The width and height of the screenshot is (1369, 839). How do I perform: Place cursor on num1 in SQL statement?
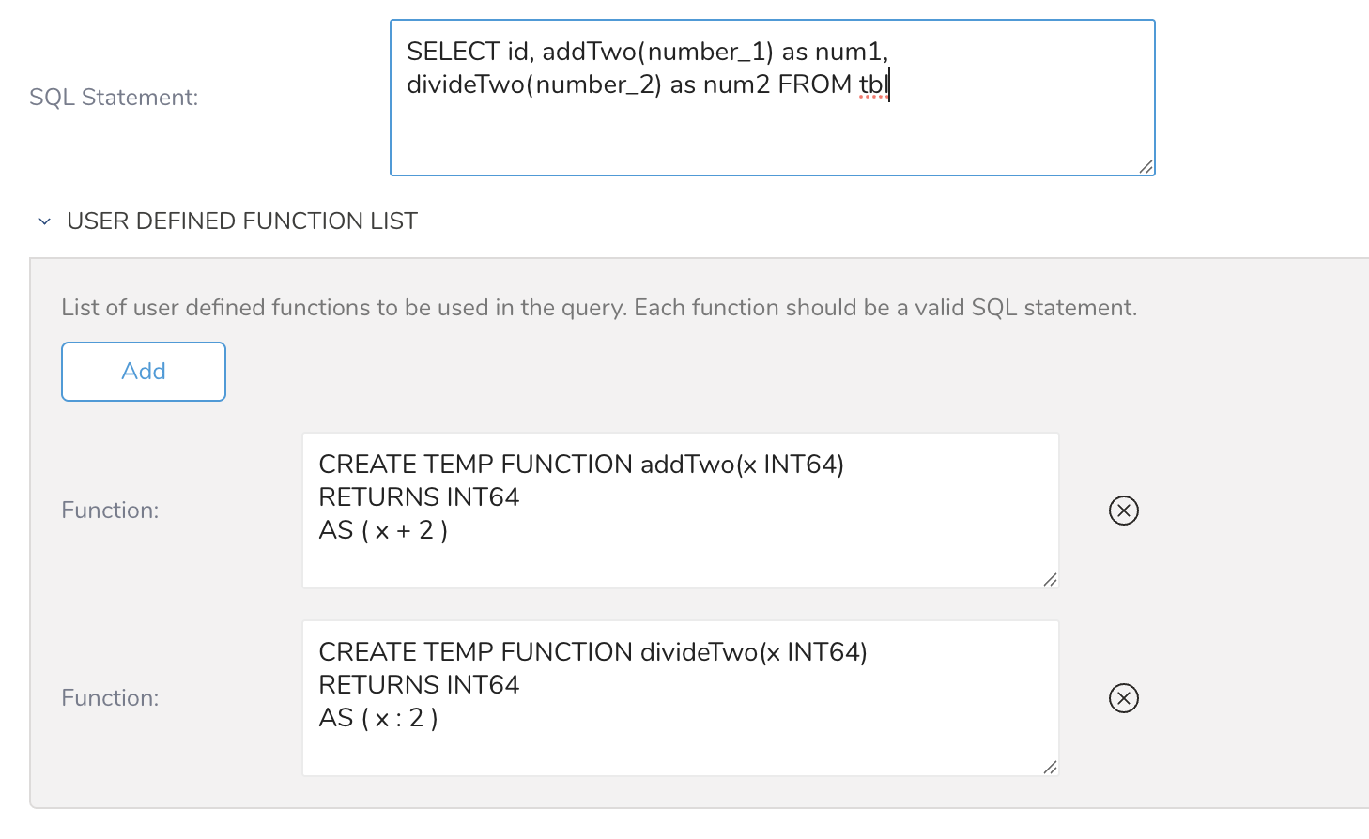pyautogui.click(x=848, y=52)
